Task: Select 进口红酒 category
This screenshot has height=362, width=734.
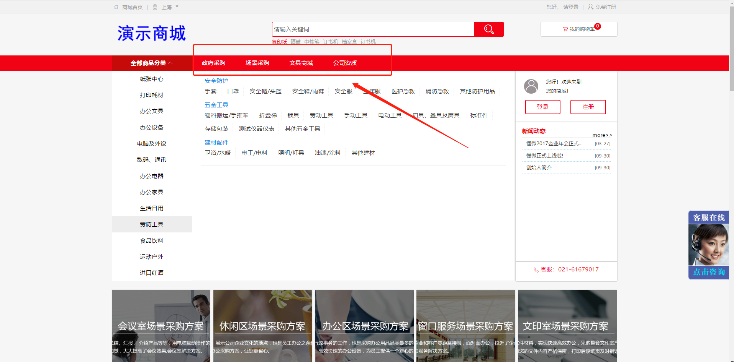Action: coord(152,273)
